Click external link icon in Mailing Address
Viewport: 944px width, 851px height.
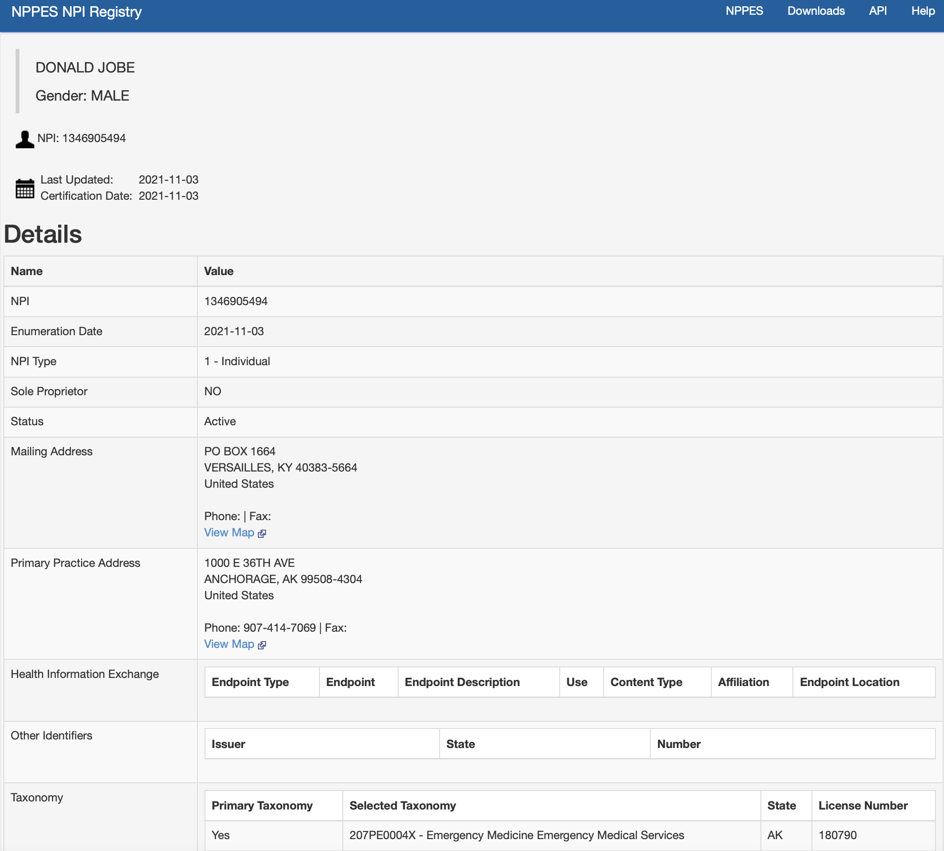pos(262,533)
